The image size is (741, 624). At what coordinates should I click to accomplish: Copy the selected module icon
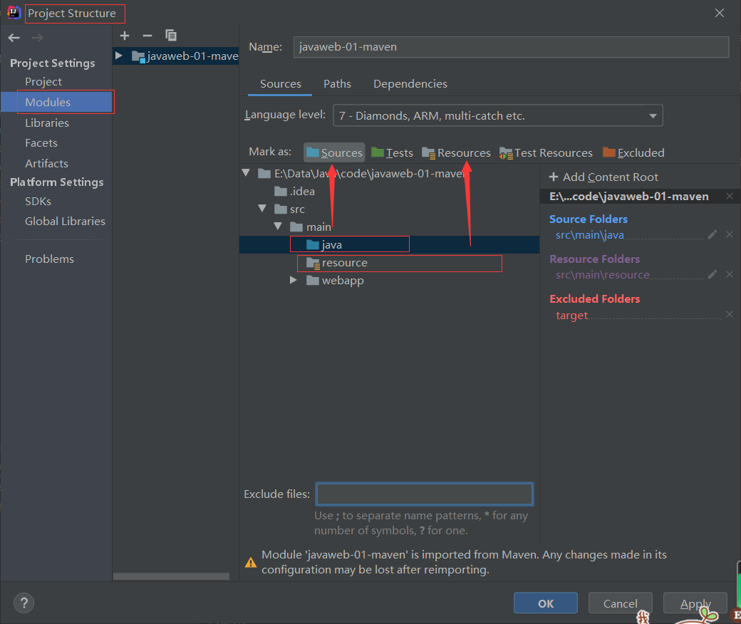coord(170,36)
